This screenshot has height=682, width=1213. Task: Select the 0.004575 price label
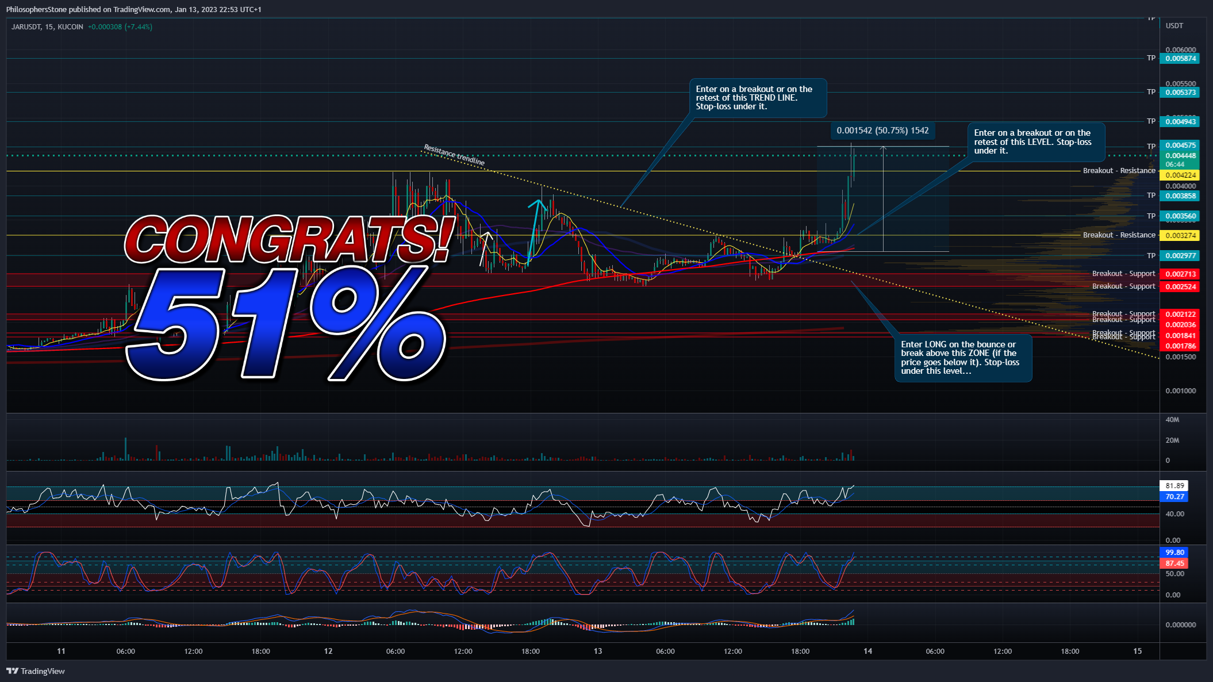(x=1180, y=145)
